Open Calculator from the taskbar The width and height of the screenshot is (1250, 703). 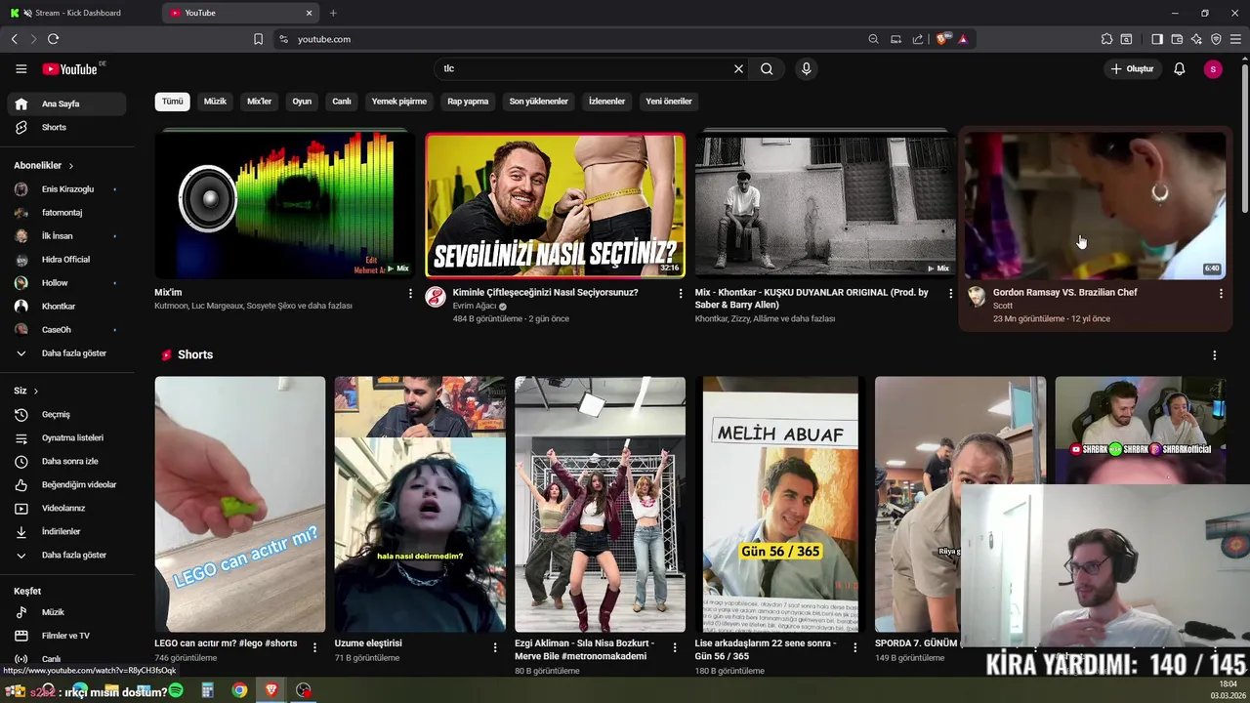tap(207, 690)
